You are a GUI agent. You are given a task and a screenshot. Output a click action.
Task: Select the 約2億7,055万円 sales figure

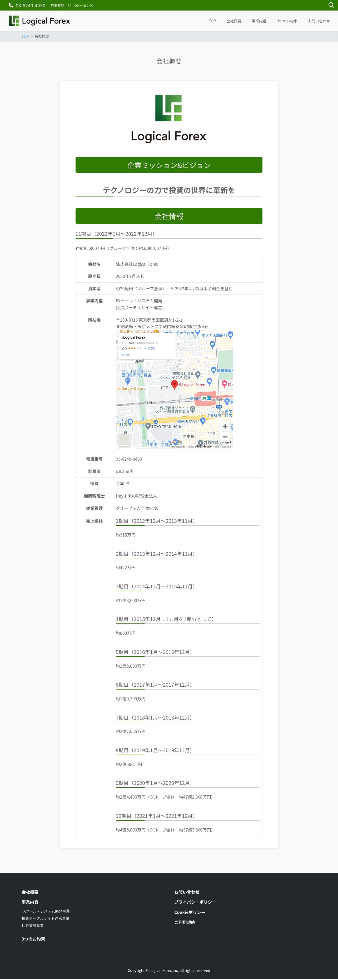tap(131, 731)
